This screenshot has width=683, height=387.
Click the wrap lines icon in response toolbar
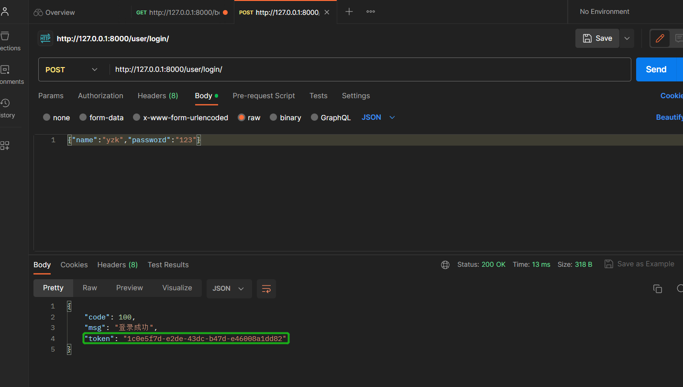(x=266, y=289)
